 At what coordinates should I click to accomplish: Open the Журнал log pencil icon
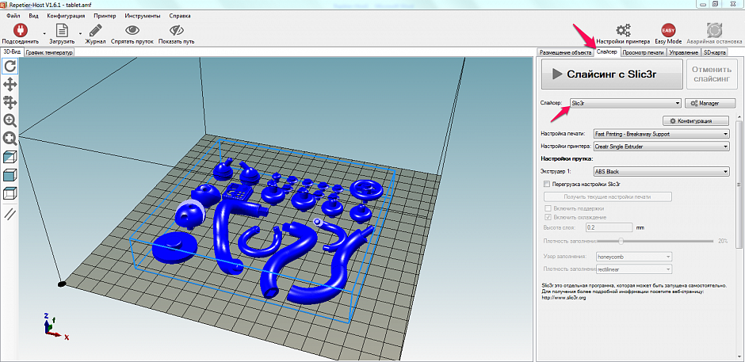[x=95, y=30]
